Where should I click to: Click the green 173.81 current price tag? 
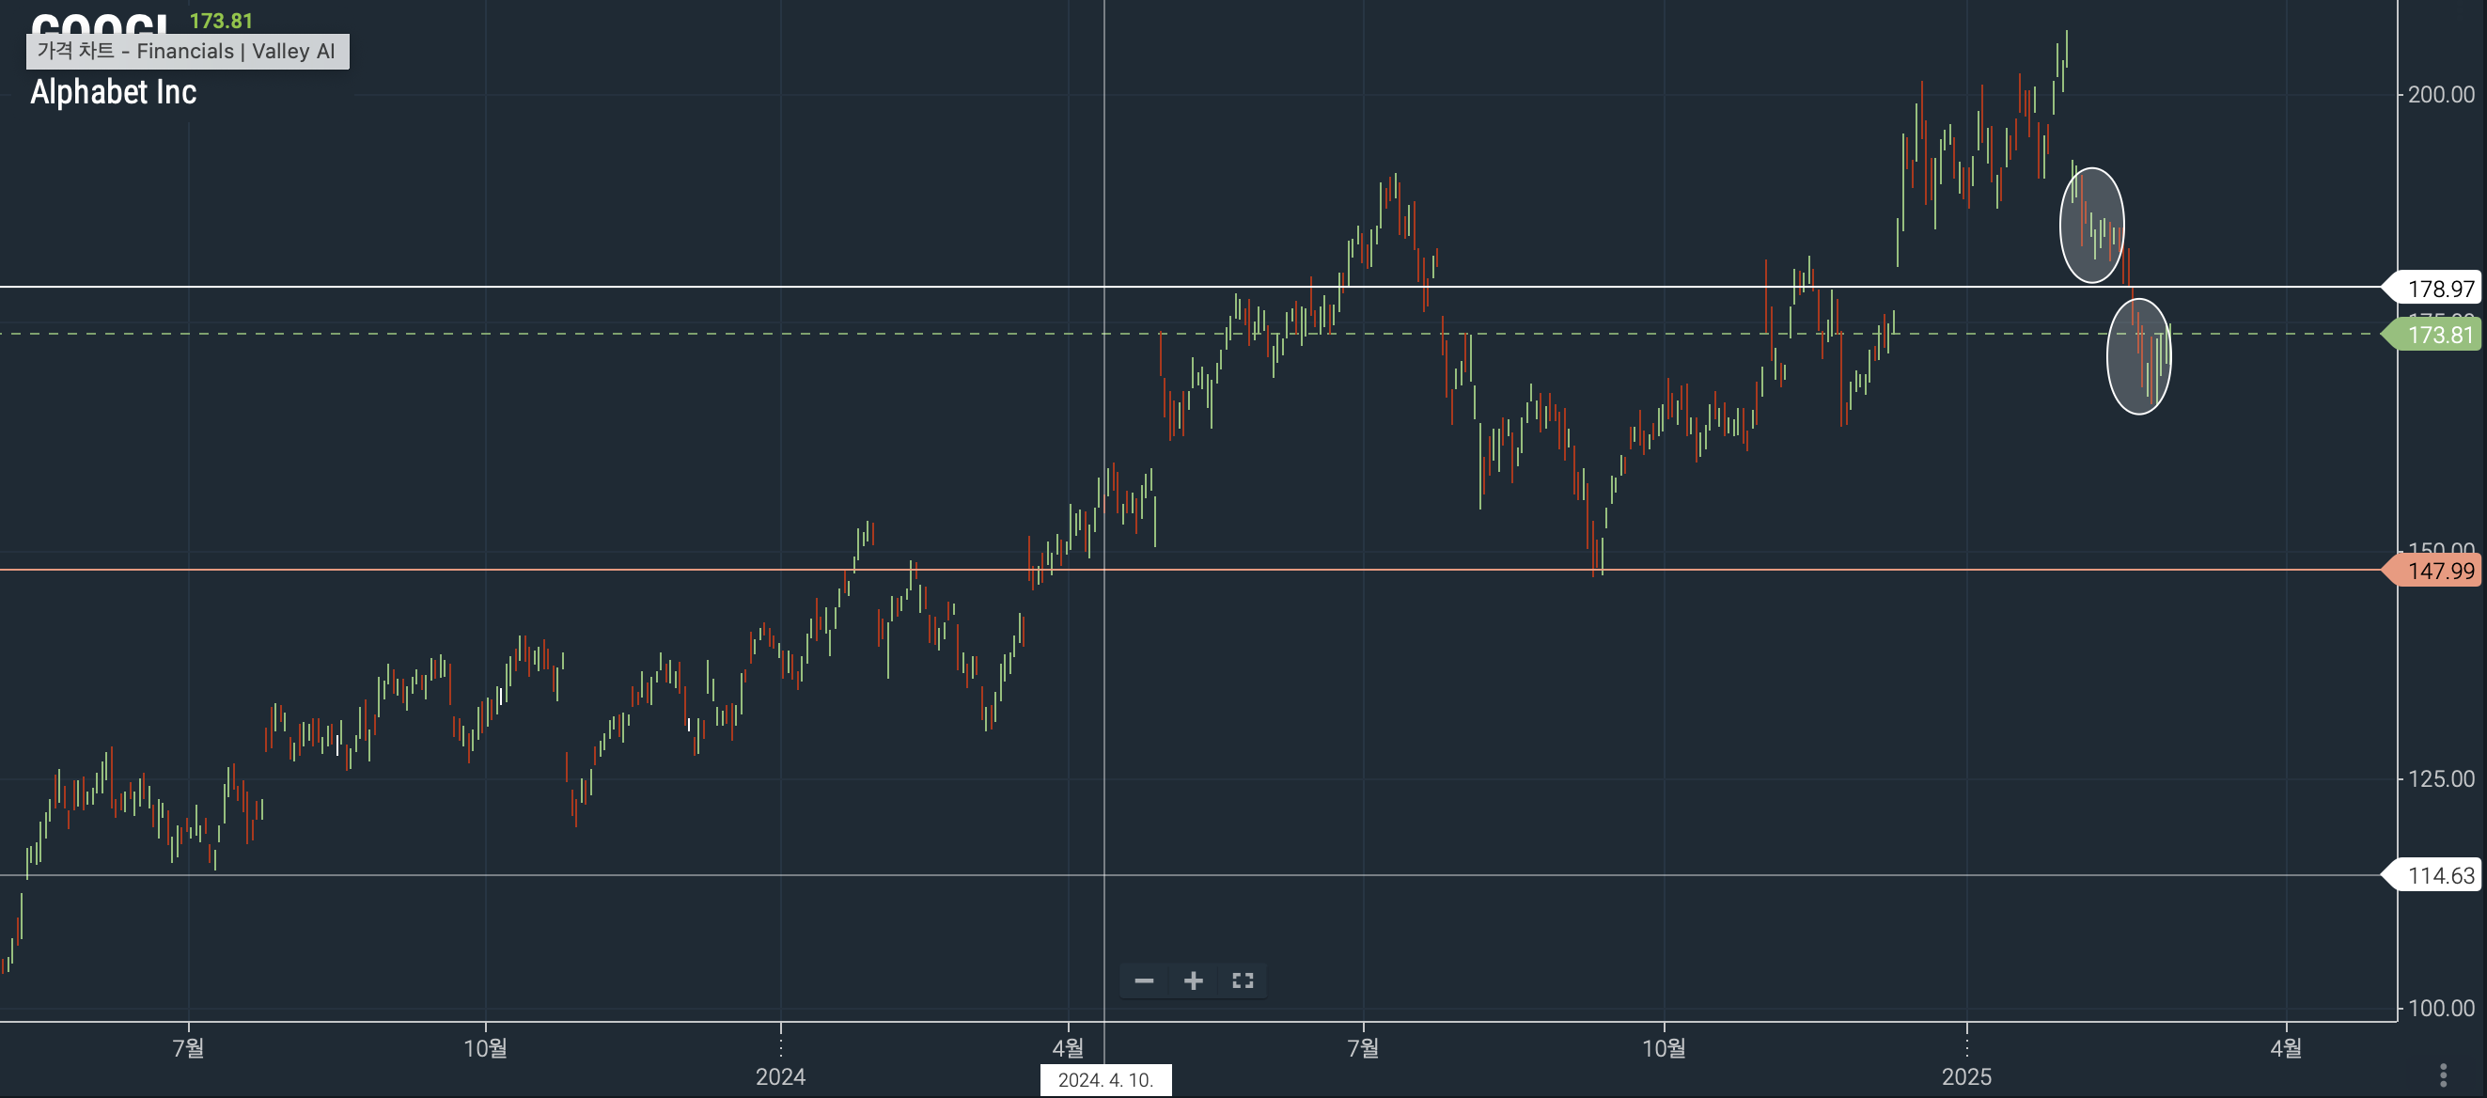2439,335
